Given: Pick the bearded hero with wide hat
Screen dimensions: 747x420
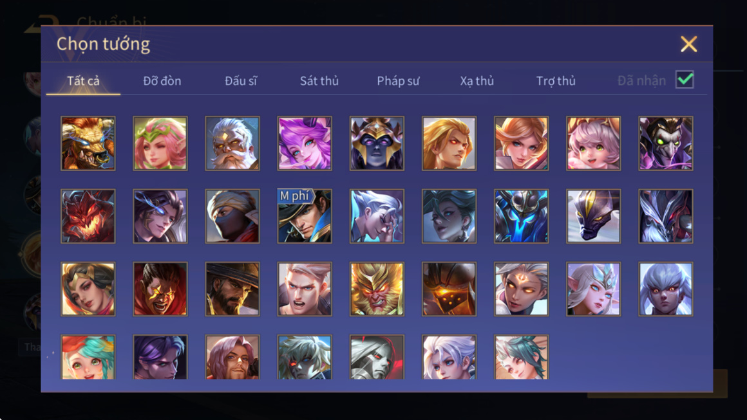Looking at the screenshot, I should click(232, 289).
